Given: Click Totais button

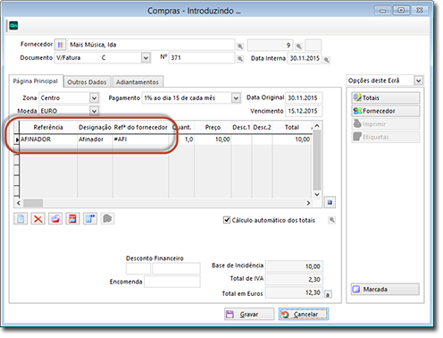Looking at the screenshot, I should click(386, 97).
